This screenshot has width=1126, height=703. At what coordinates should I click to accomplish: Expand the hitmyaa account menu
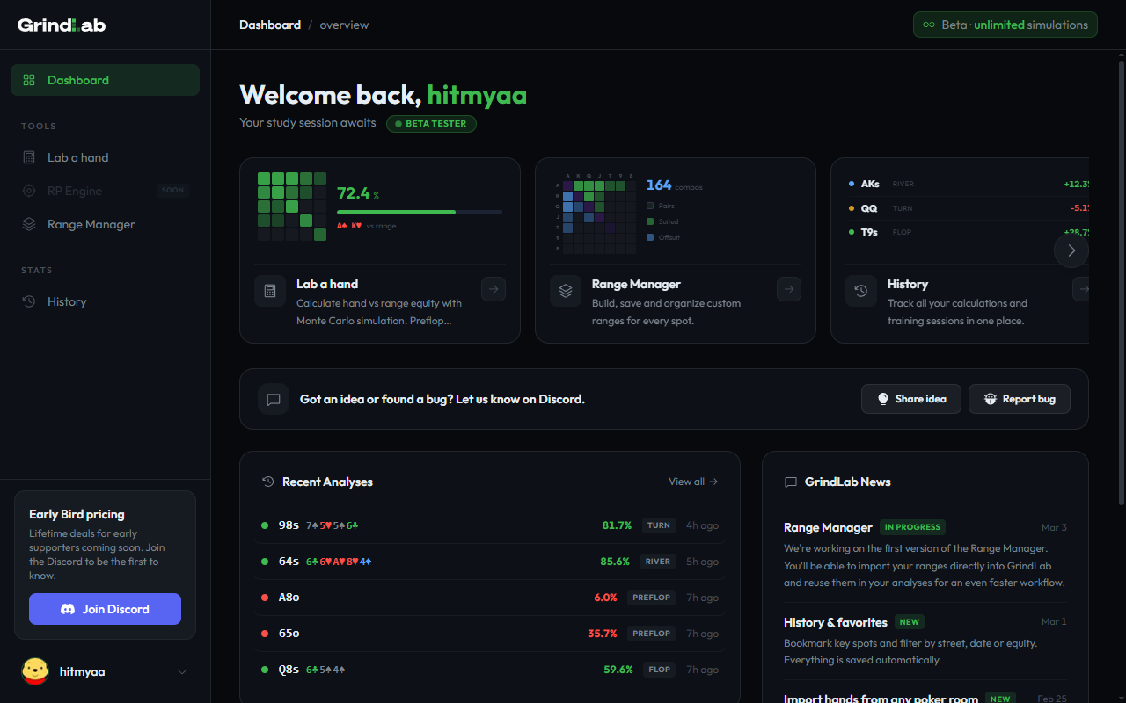pyautogui.click(x=182, y=671)
